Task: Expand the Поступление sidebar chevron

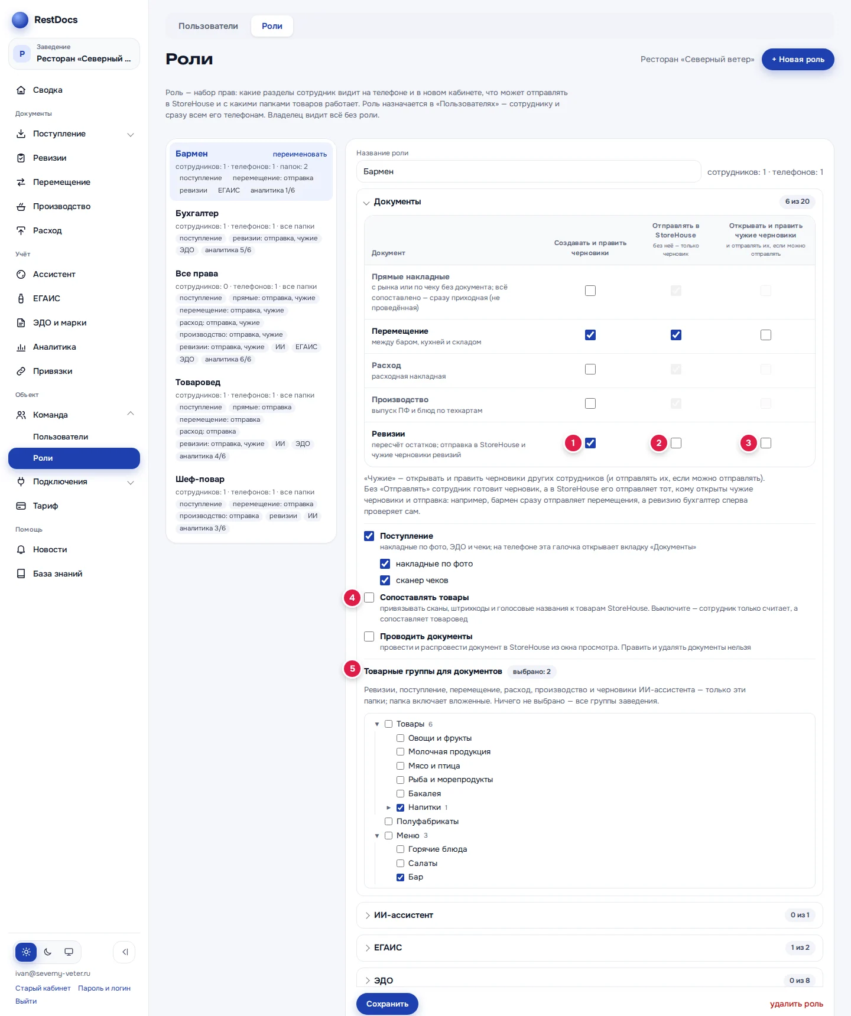Action: point(131,135)
